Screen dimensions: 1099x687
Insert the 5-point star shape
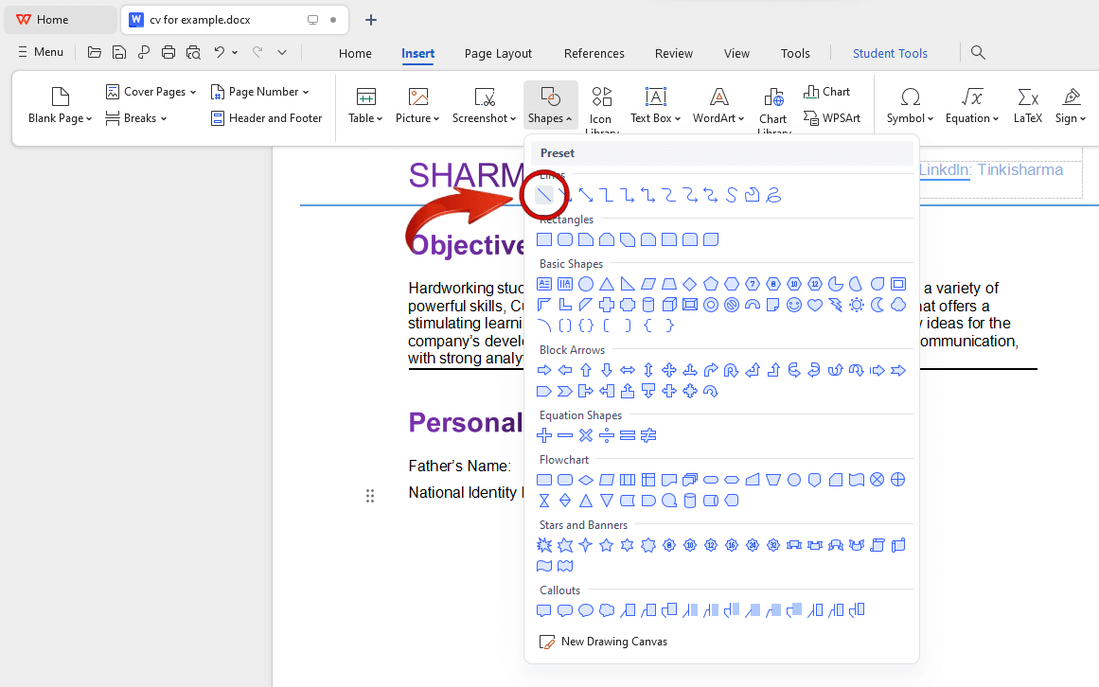pyautogui.click(x=607, y=545)
